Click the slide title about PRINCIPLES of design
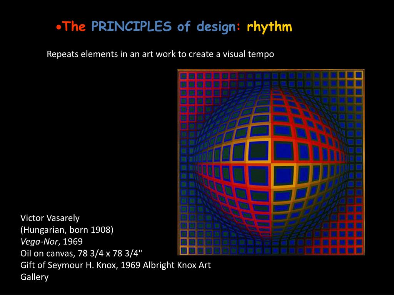This screenshot has width=394, height=295. [x=174, y=27]
